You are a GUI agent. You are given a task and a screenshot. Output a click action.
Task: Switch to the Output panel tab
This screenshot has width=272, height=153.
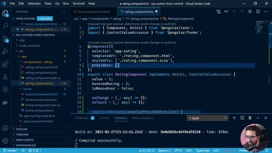[105, 118]
